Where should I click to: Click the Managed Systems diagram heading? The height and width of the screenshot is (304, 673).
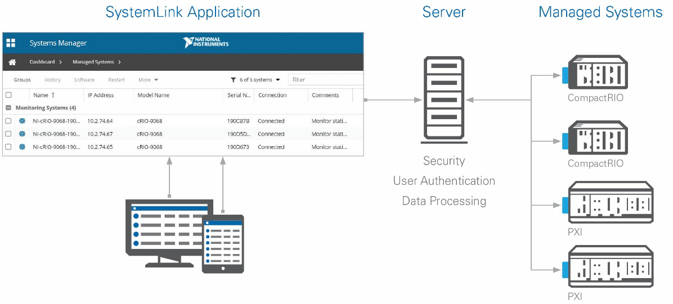[x=600, y=12]
